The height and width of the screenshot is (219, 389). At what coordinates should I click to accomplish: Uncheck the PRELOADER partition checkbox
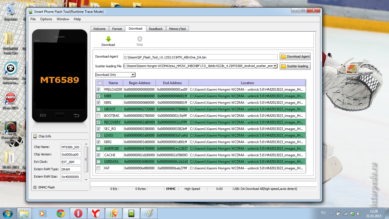99,89
